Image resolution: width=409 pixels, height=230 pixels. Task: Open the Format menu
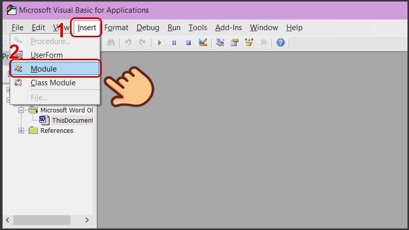point(117,28)
